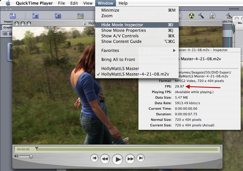The image size is (243, 171).
Task: Click the movie window resize grip corner
Action: click(220, 166)
